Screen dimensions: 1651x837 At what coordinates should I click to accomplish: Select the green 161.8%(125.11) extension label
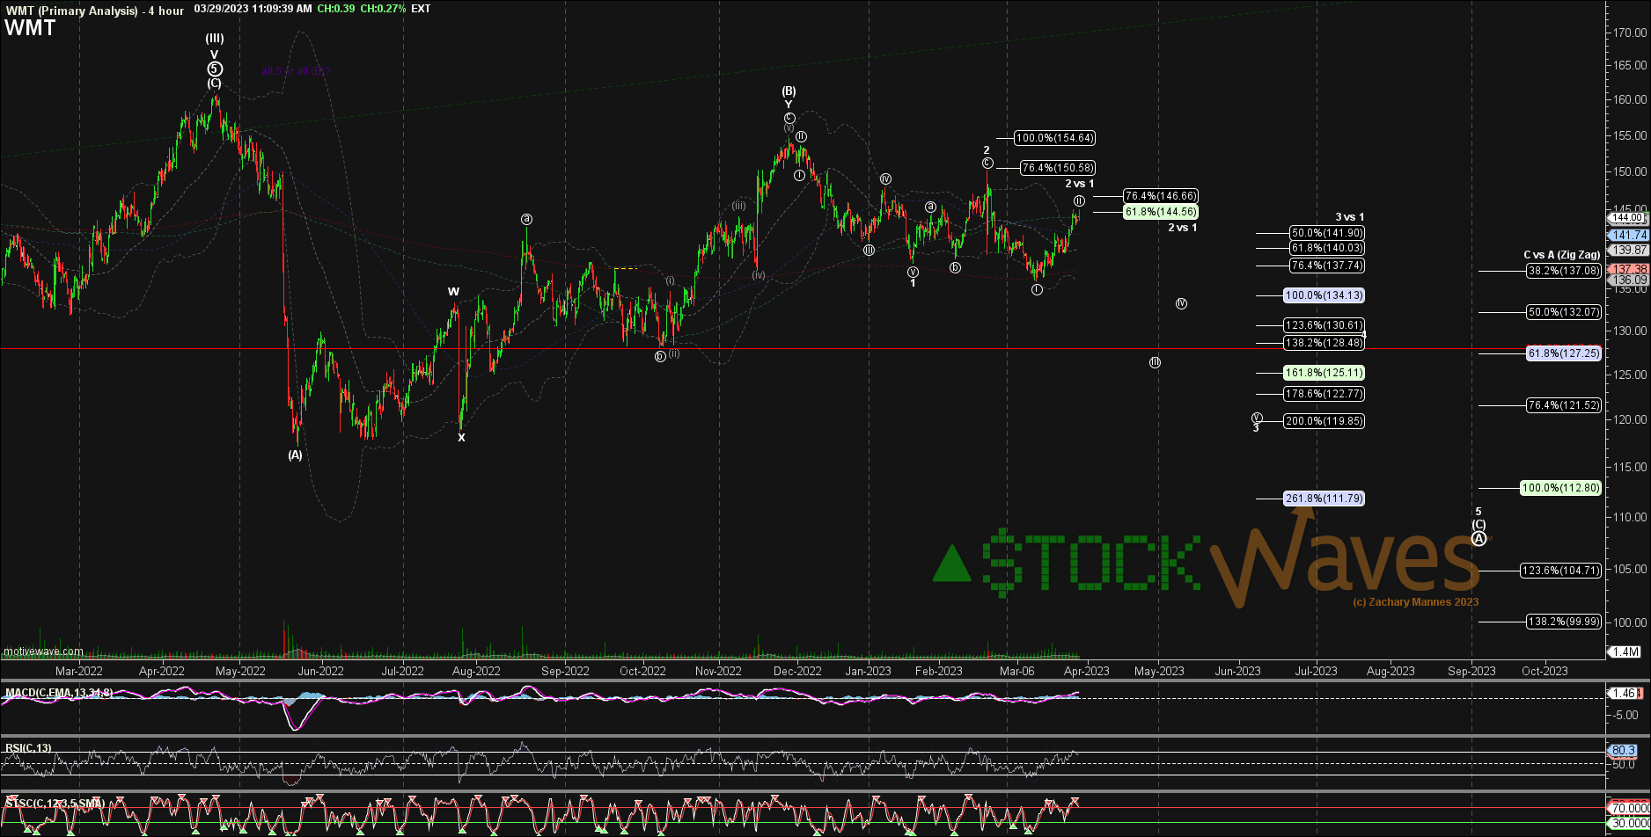pos(1324,373)
